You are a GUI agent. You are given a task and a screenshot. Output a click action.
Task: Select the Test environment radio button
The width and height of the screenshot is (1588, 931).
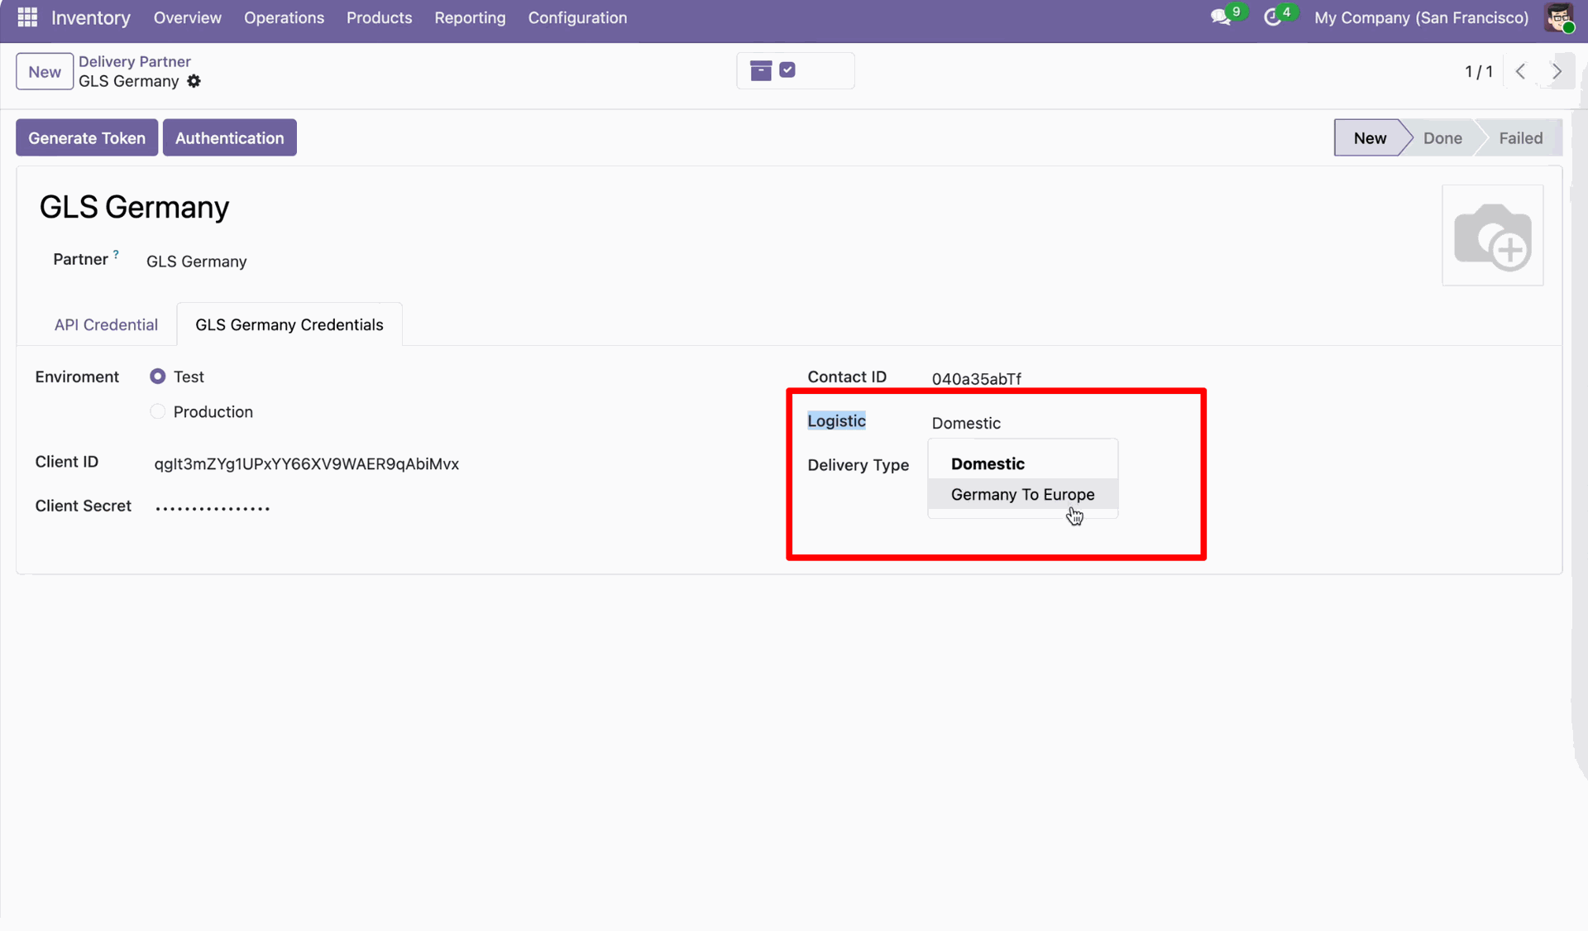pyautogui.click(x=157, y=377)
